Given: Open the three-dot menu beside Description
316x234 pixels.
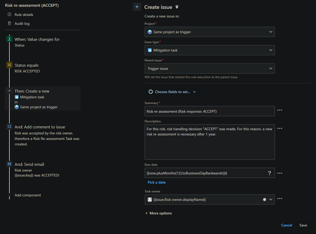Looking at the screenshot, I should (280, 128).
